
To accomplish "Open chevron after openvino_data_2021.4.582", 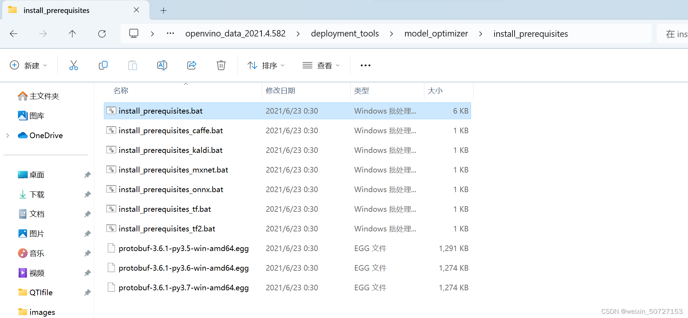I will click(298, 34).
